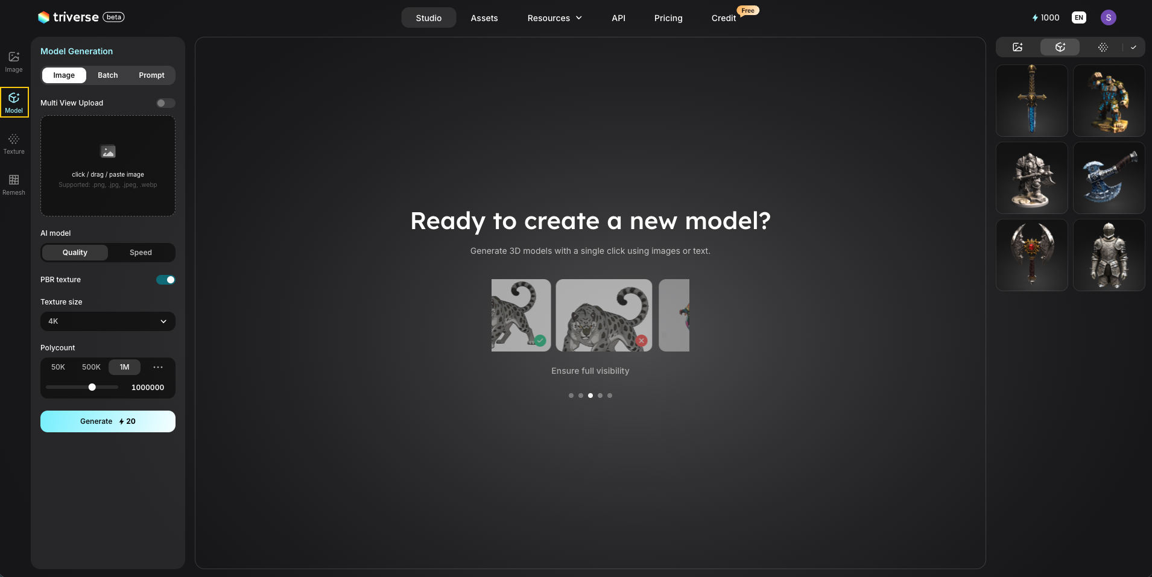The image size is (1152, 577).
Task: Open the Pricing page
Action: pos(667,18)
